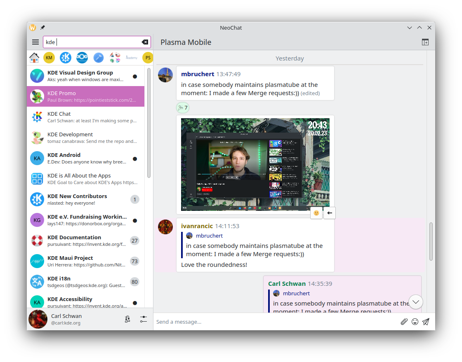Image resolution: width=462 pixels, height=362 pixels.
Task: Open the KDE Android room
Action: click(x=86, y=158)
